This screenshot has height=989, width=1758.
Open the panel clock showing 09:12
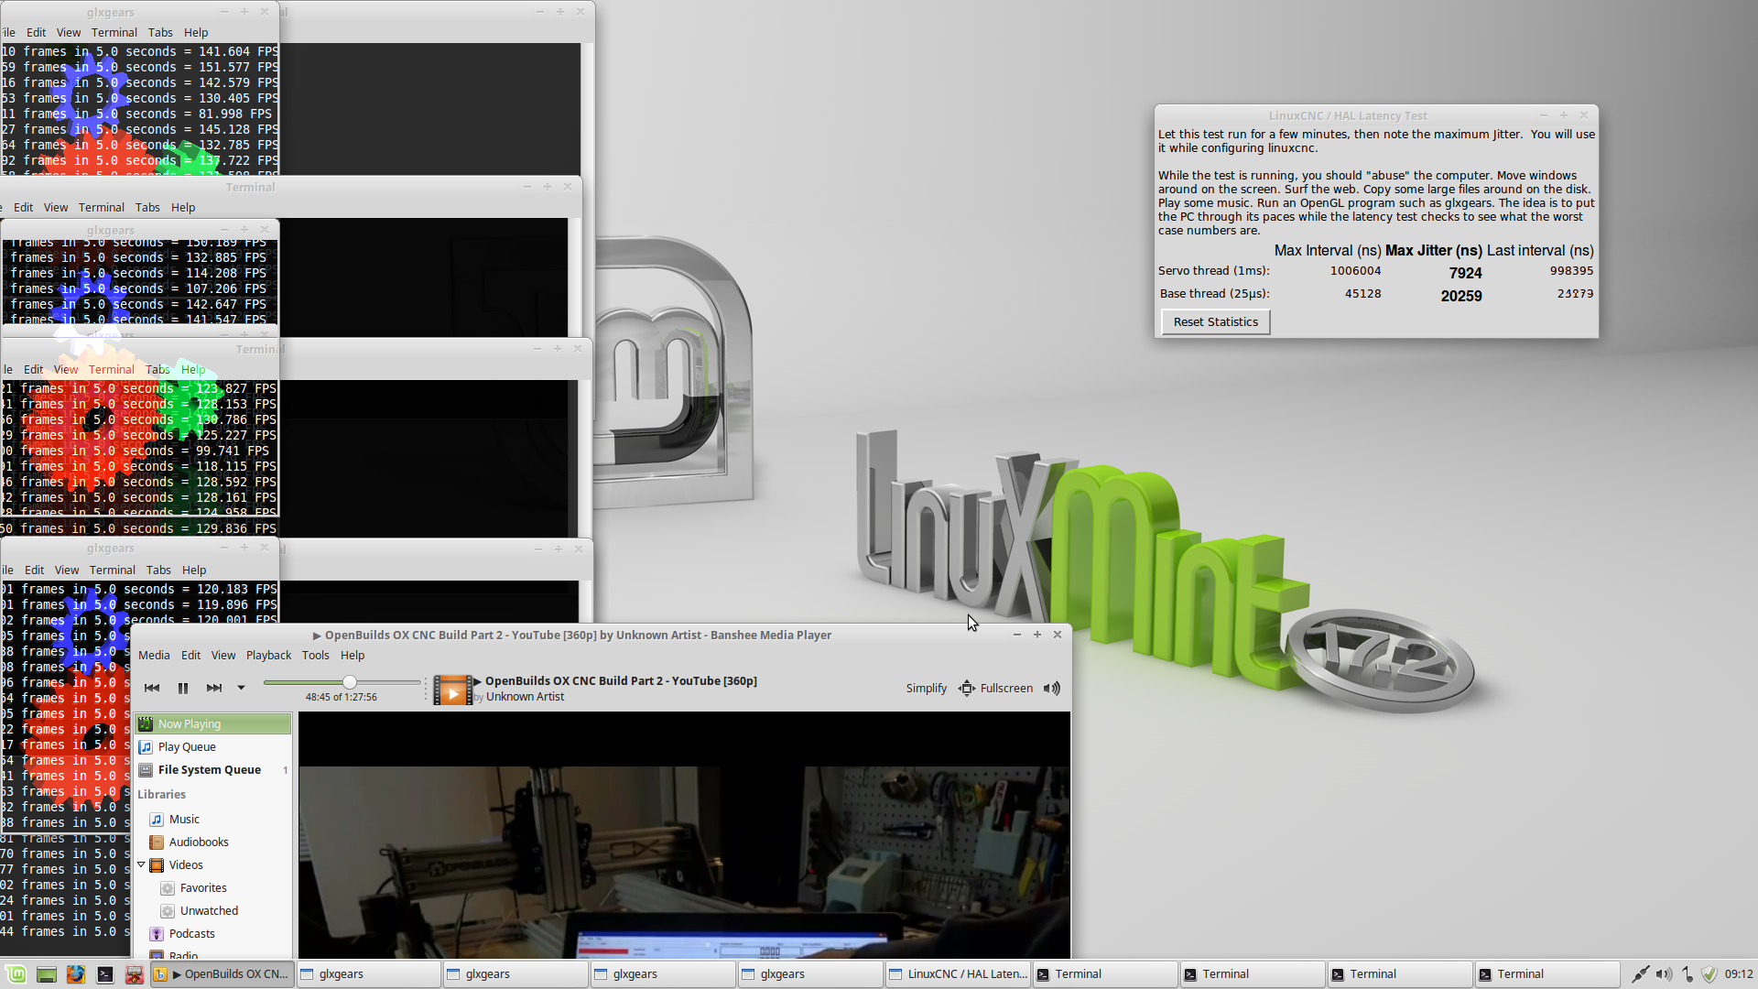1739,974
